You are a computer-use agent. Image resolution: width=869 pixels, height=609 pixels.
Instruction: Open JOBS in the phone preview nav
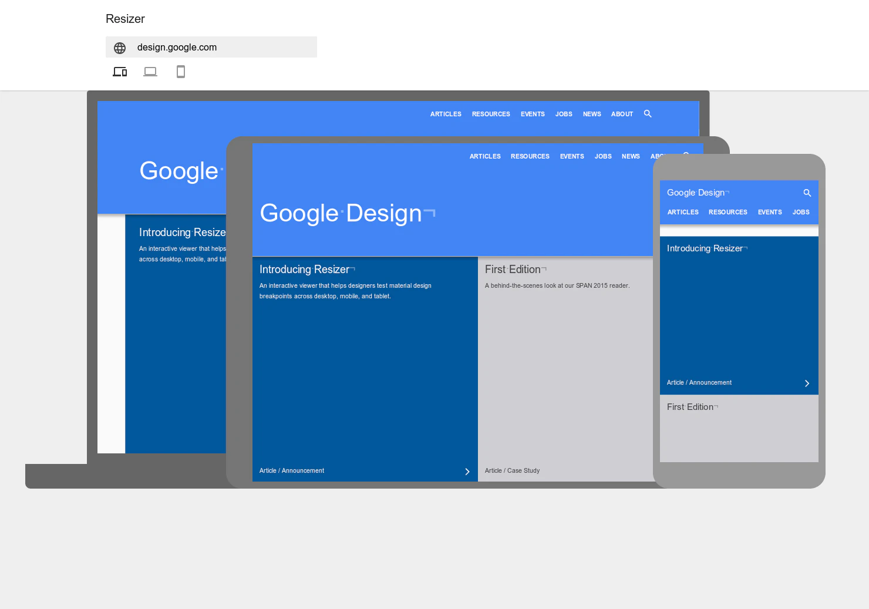click(801, 212)
